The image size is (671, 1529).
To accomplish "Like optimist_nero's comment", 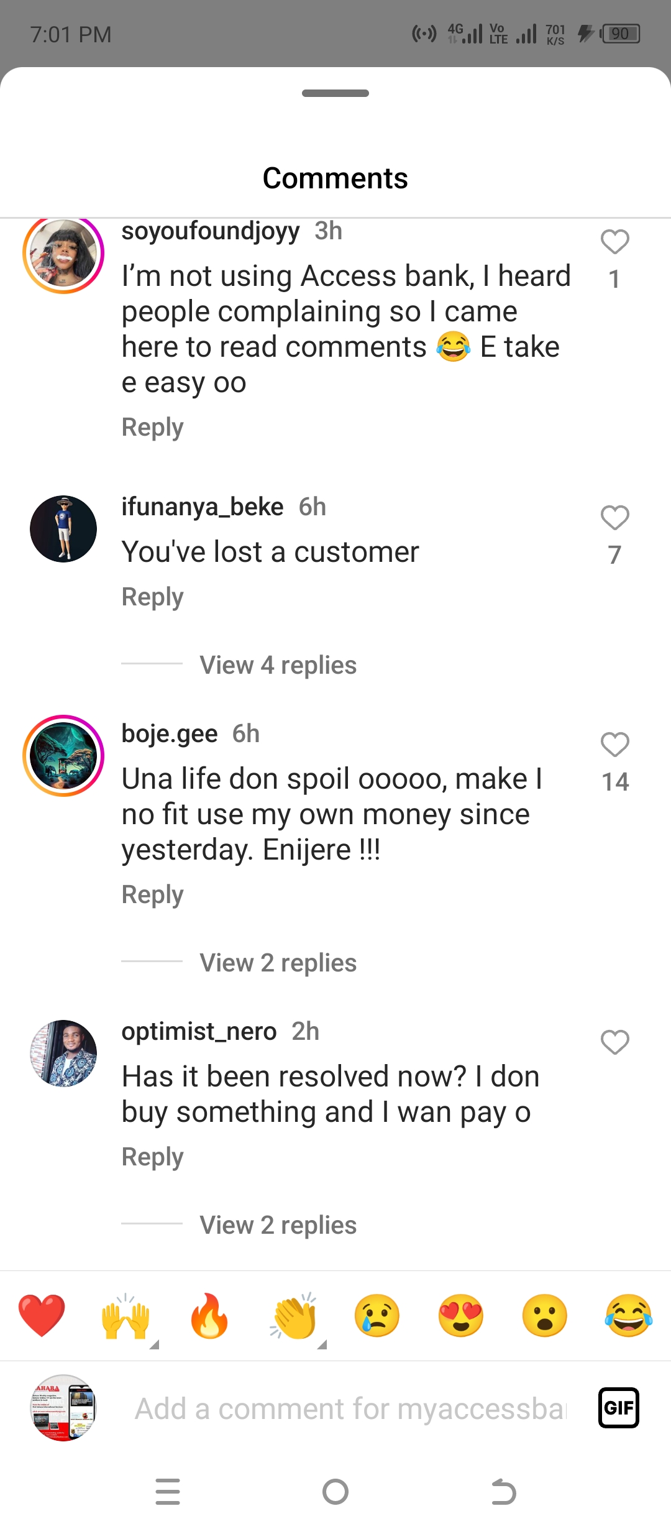I will (615, 1042).
